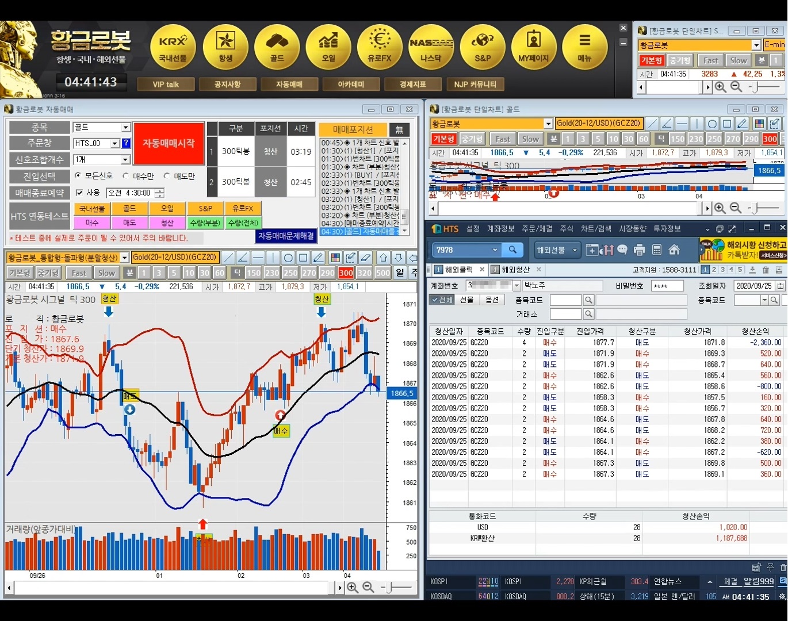Click the chat bubble icon in HTS toolbar
The width and height of the screenshot is (788, 621).
pos(623,250)
